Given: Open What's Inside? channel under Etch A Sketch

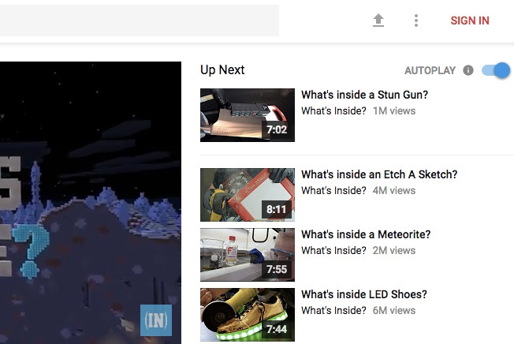Looking at the screenshot, I should point(333,190).
